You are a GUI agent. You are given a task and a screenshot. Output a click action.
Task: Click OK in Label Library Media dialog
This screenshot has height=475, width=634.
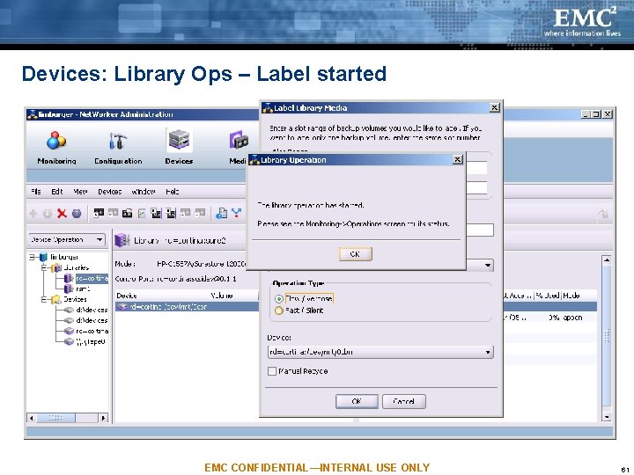[x=357, y=401]
